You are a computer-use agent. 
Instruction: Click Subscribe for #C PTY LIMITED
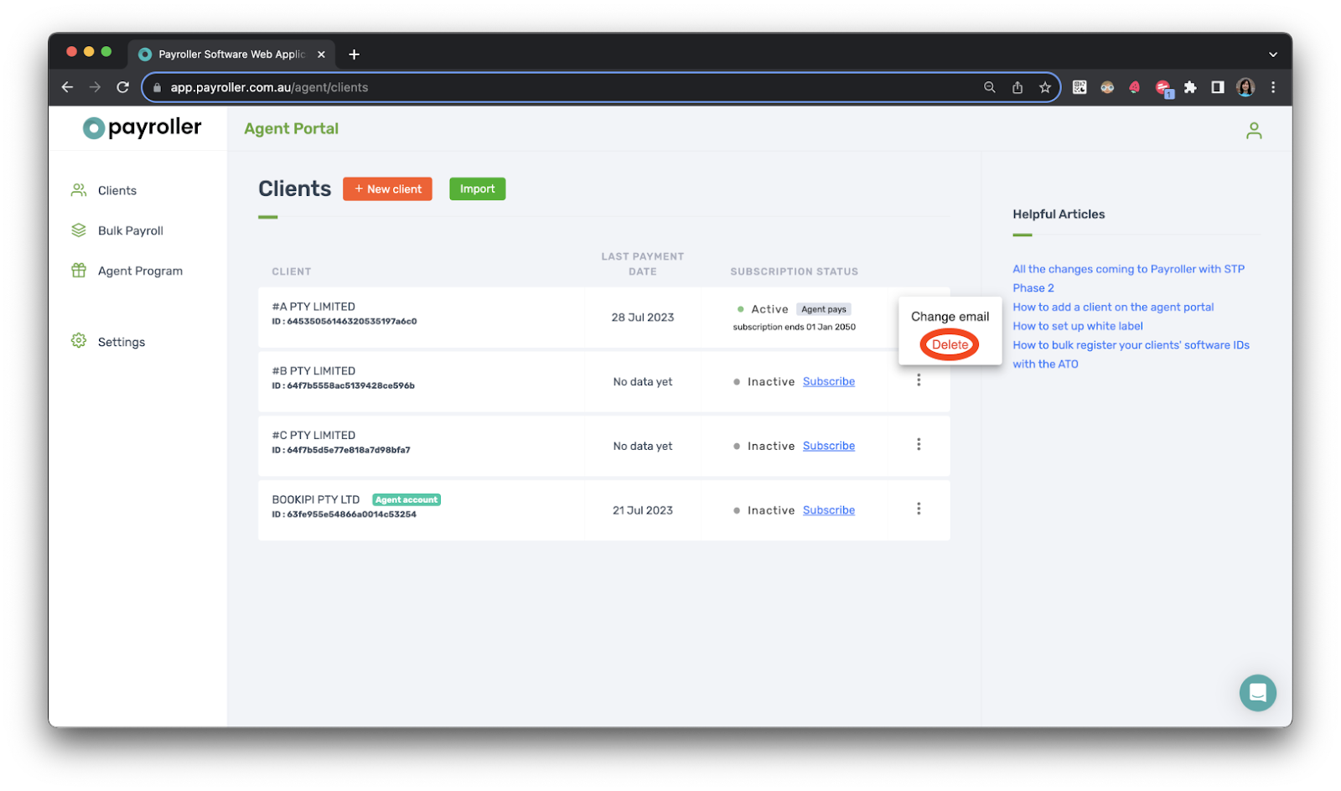829,447
